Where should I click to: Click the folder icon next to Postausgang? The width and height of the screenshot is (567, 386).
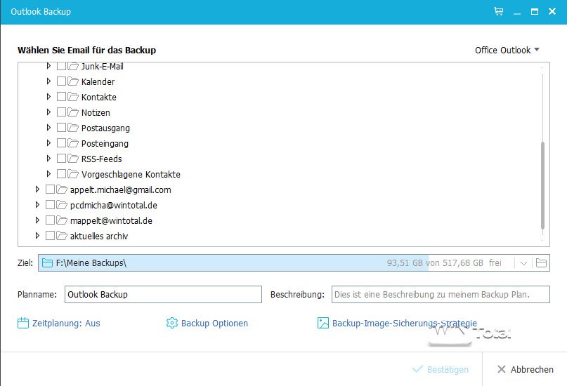click(73, 128)
